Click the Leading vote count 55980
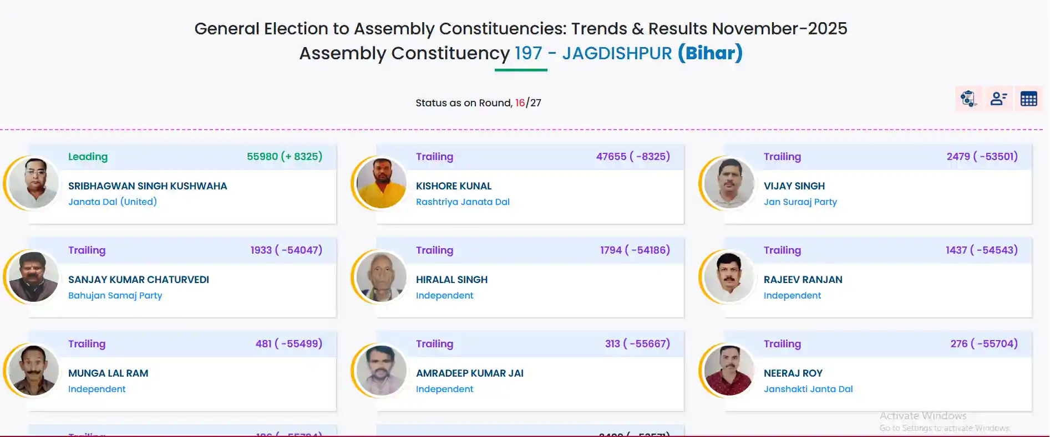Image resolution: width=1050 pixels, height=437 pixels. coord(262,157)
